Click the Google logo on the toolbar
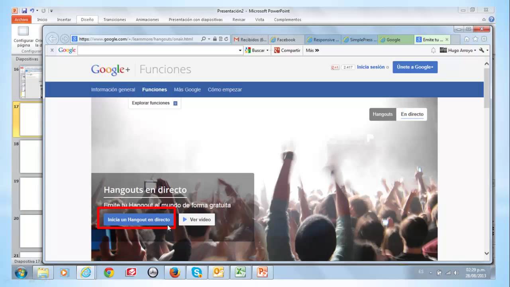The height and width of the screenshot is (287, 510). 67,50
